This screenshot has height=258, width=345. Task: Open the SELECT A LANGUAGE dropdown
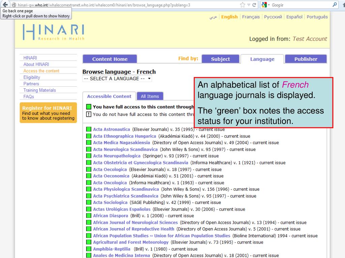tap(117, 79)
